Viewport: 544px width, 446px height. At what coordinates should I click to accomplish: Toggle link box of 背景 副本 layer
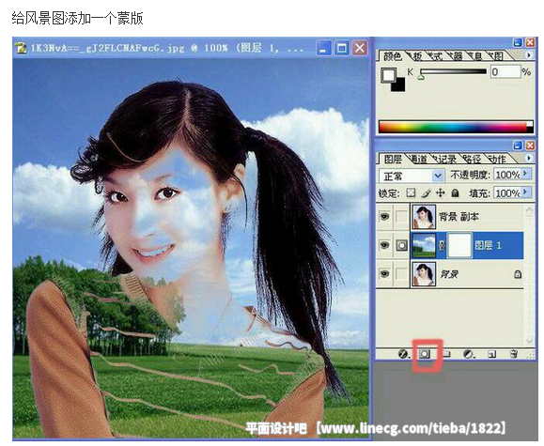coord(402,217)
